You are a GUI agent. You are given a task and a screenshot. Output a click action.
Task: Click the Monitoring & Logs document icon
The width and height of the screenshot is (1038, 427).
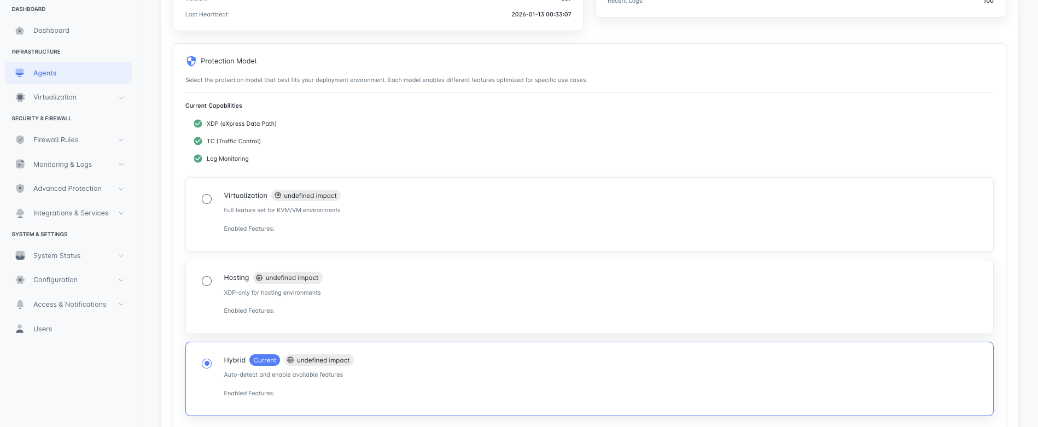20,164
